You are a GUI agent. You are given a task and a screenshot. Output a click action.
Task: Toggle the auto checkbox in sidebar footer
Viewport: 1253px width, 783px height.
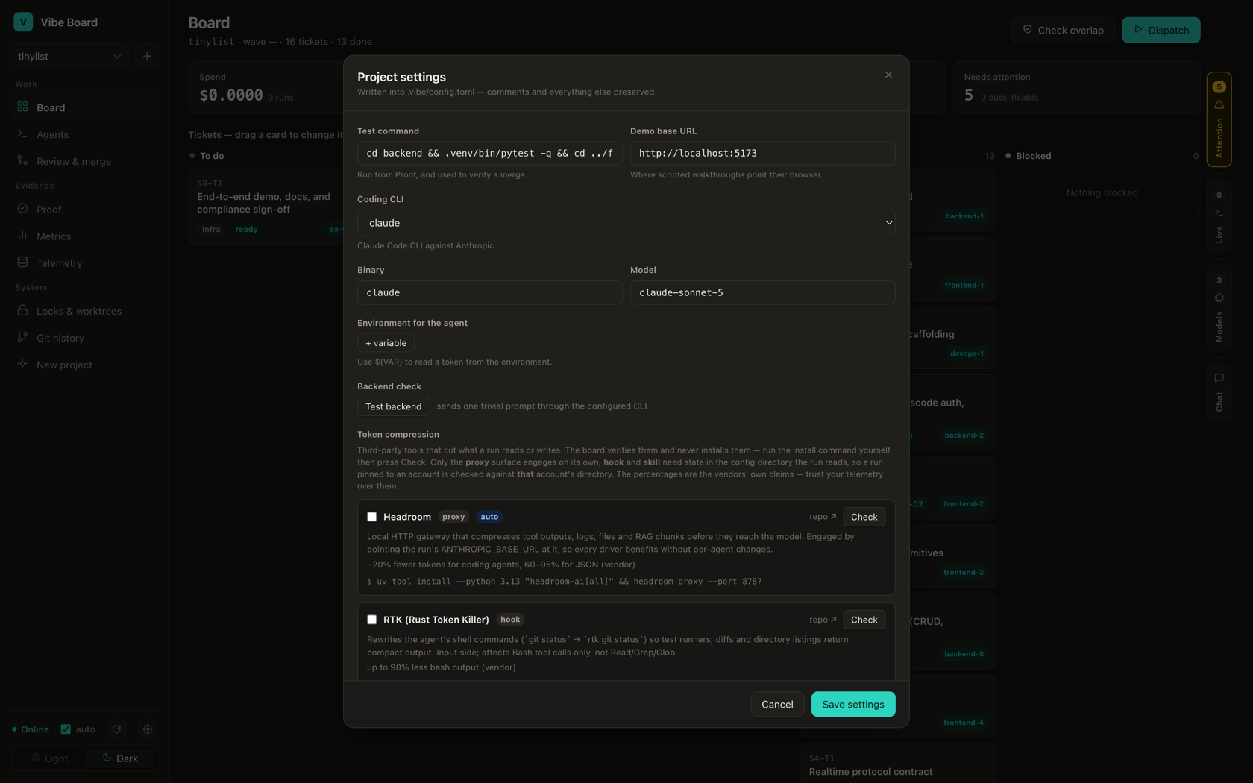pyautogui.click(x=66, y=729)
